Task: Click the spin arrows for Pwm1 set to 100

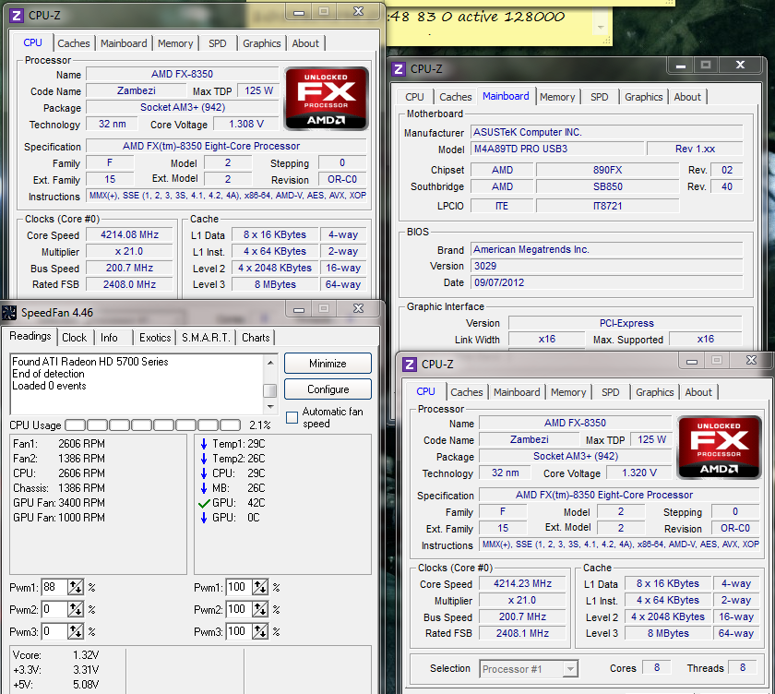Action: [260, 587]
